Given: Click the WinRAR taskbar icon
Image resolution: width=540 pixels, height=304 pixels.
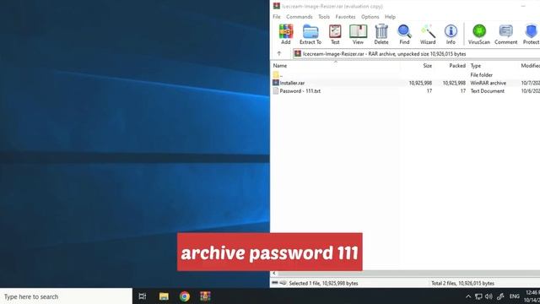Looking at the screenshot, I should (205, 296).
